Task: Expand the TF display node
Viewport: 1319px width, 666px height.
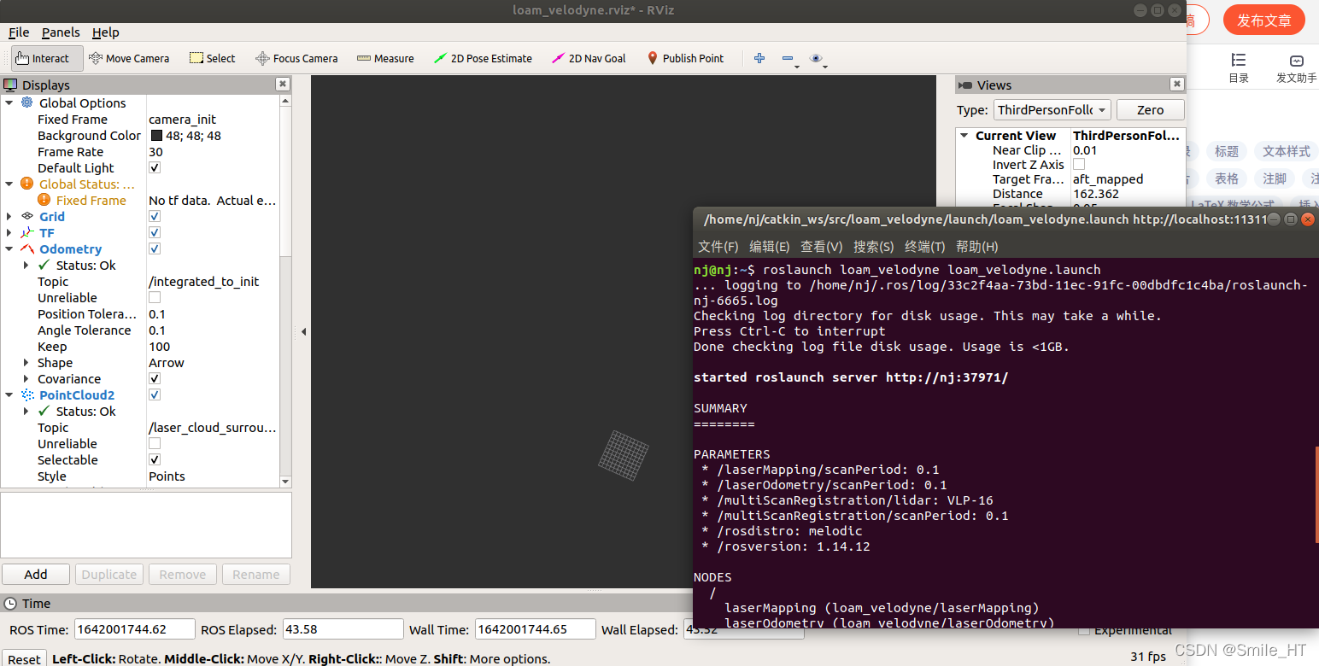Action: pos(9,232)
